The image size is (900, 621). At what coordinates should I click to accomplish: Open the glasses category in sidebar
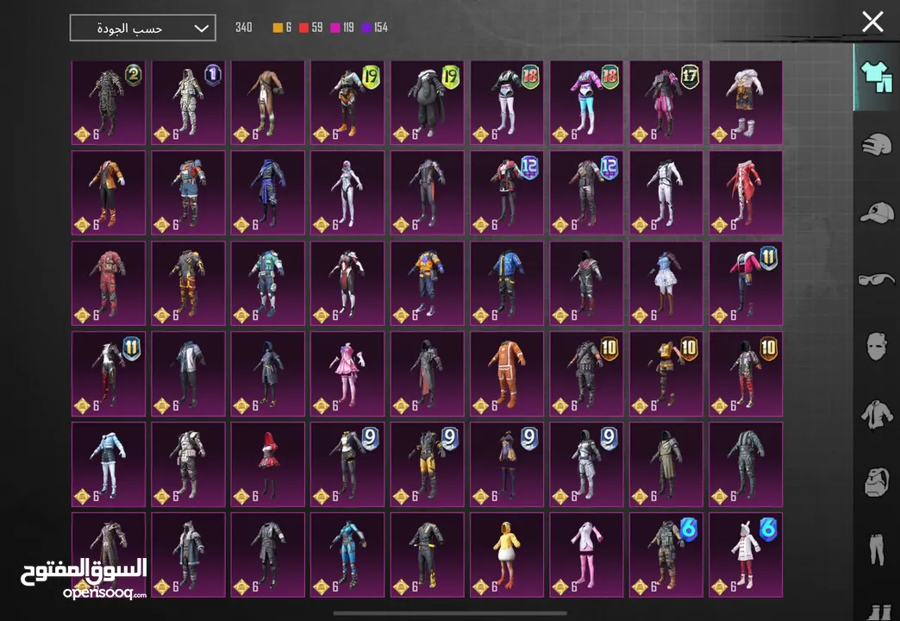tap(877, 279)
